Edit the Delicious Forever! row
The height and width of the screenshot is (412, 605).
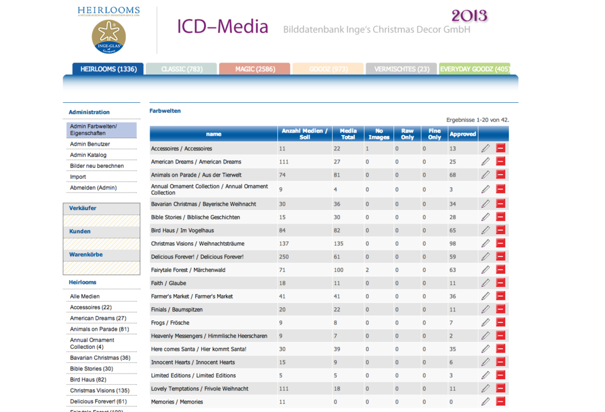coord(485,256)
